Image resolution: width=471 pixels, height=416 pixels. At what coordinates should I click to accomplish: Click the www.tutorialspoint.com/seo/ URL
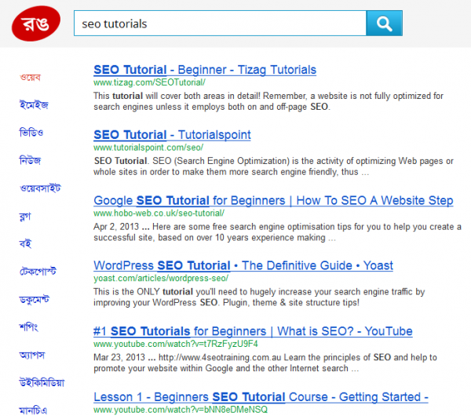[x=148, y=148]
